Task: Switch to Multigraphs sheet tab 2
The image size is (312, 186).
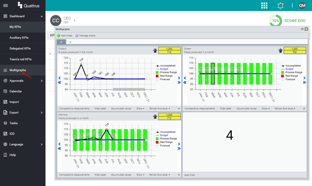Action: coord(70,42)
